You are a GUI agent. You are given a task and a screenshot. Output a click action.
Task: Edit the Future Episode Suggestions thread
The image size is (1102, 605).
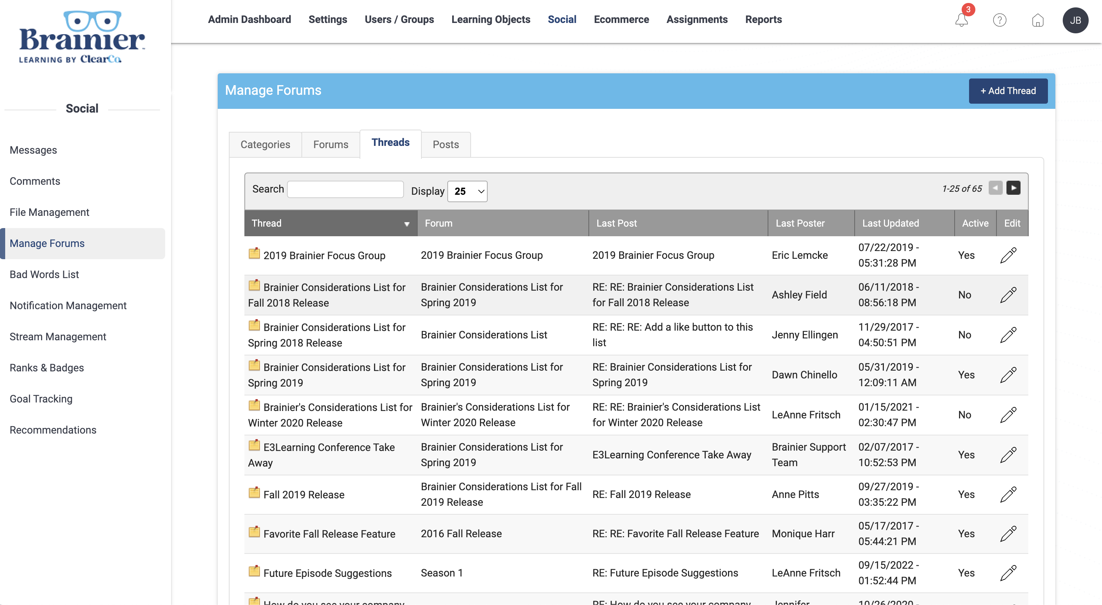point(1008,573)
